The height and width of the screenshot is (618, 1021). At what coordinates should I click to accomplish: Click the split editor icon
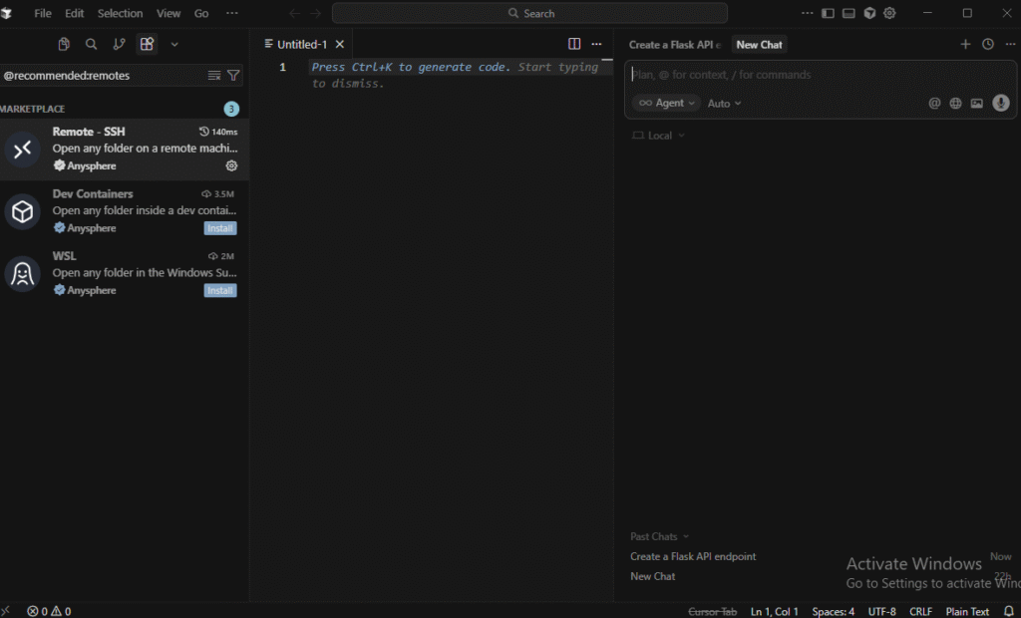pyautogui.click(x=574, y=44)
